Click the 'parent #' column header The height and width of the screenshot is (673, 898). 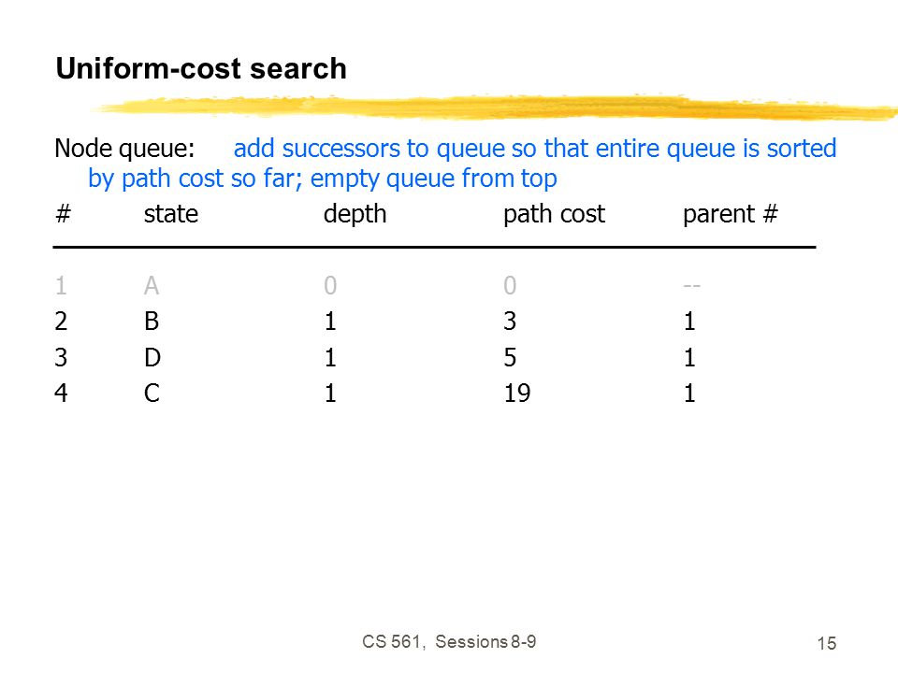point(731,215)
